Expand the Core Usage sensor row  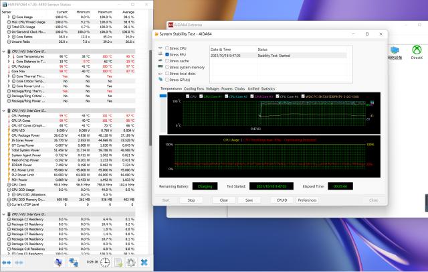pyautogui.click(x=9, y=17)
